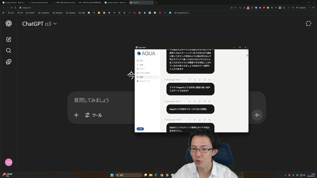Thumbs up the 4 minutes ago entry
This screenshot has width=317, height=178.
[x=199, y=80]
